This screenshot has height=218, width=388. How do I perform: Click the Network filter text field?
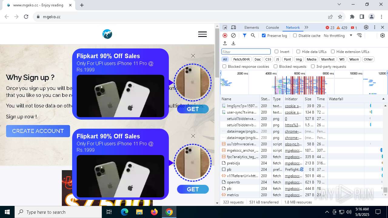[x=246, y=52]
